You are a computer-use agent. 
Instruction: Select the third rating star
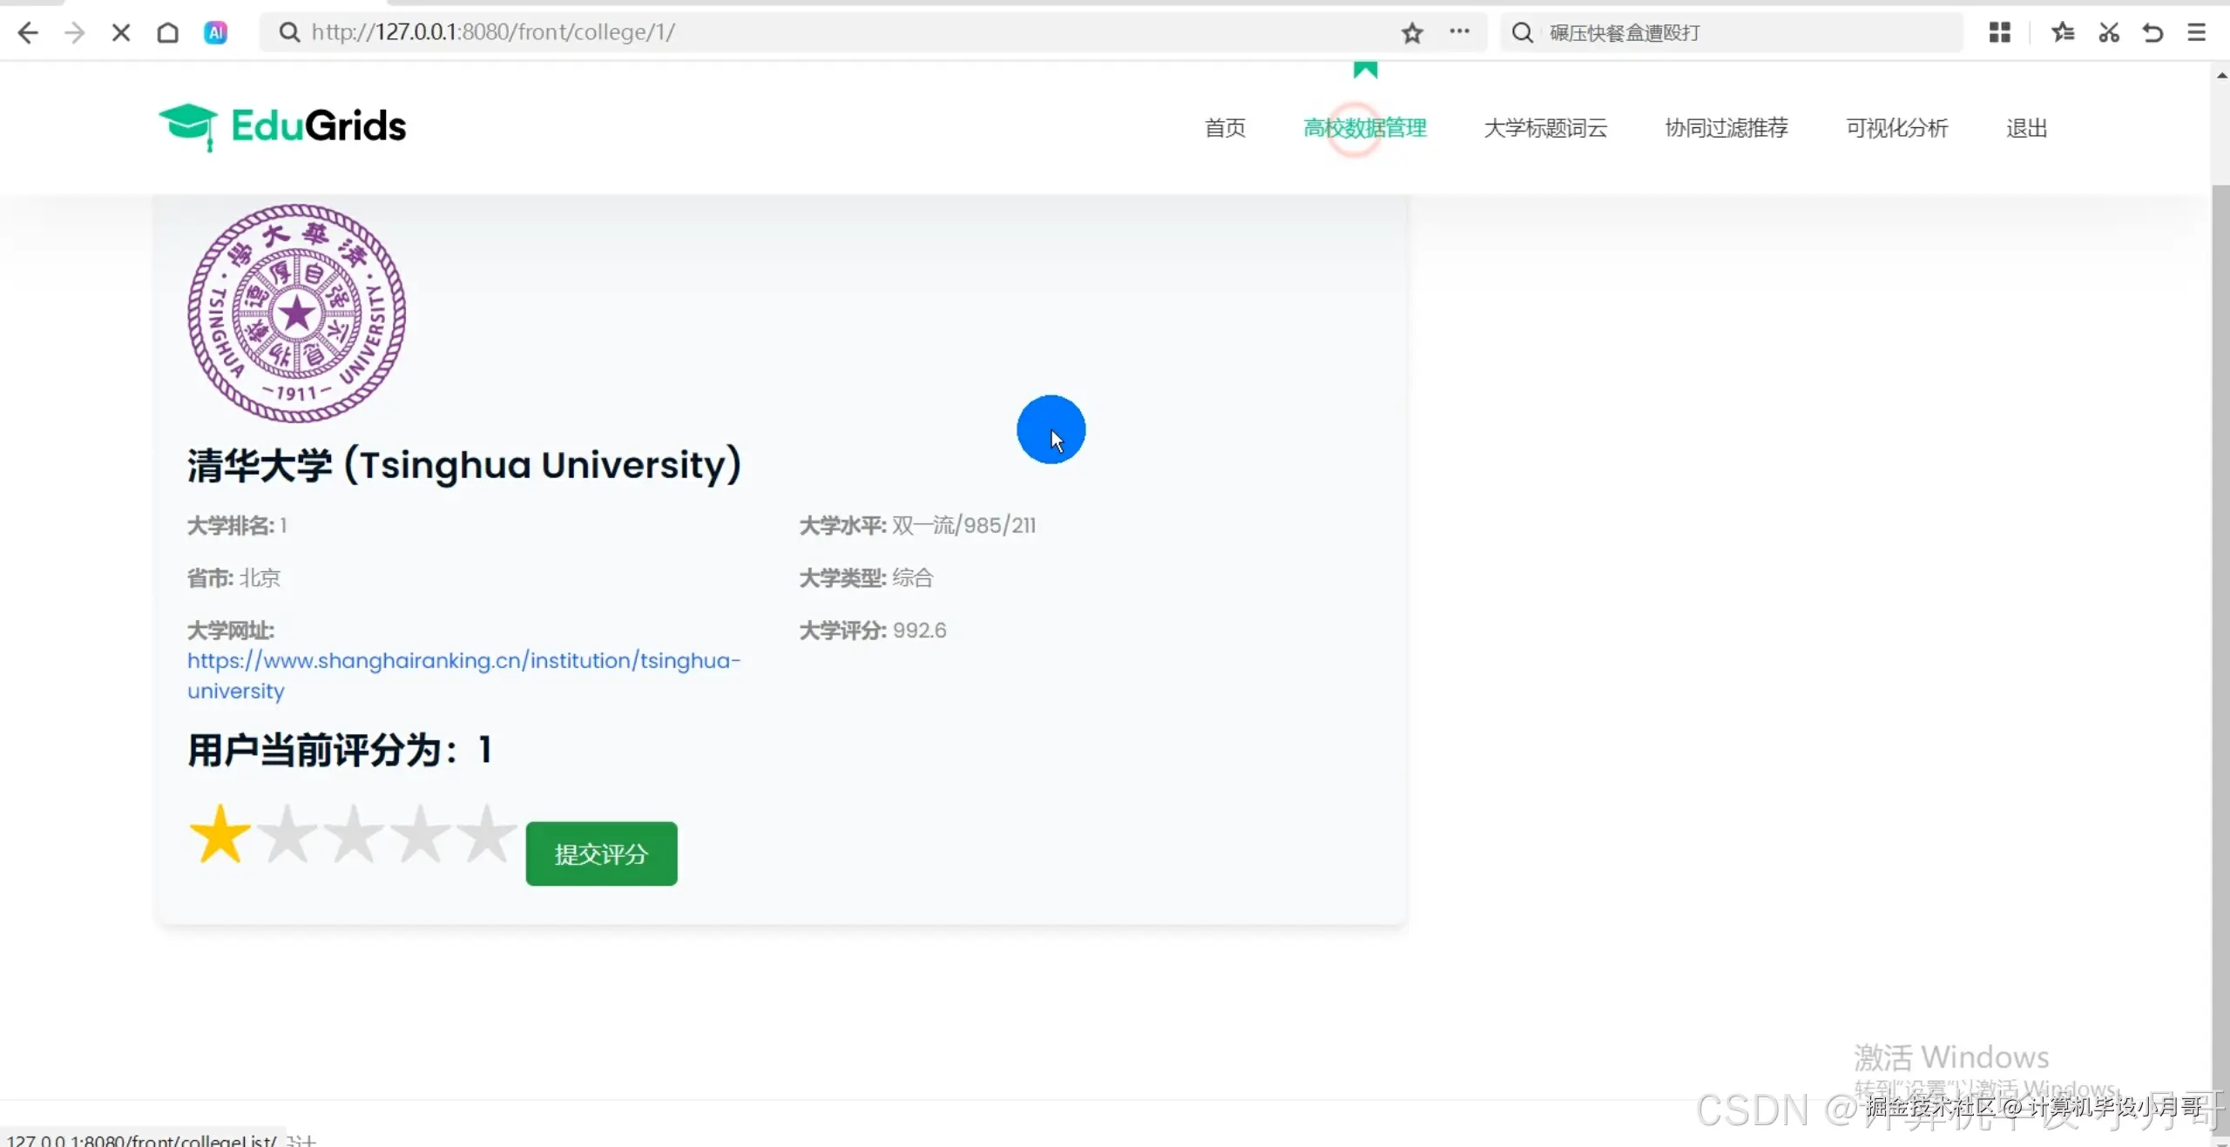[x=354, y=834]
